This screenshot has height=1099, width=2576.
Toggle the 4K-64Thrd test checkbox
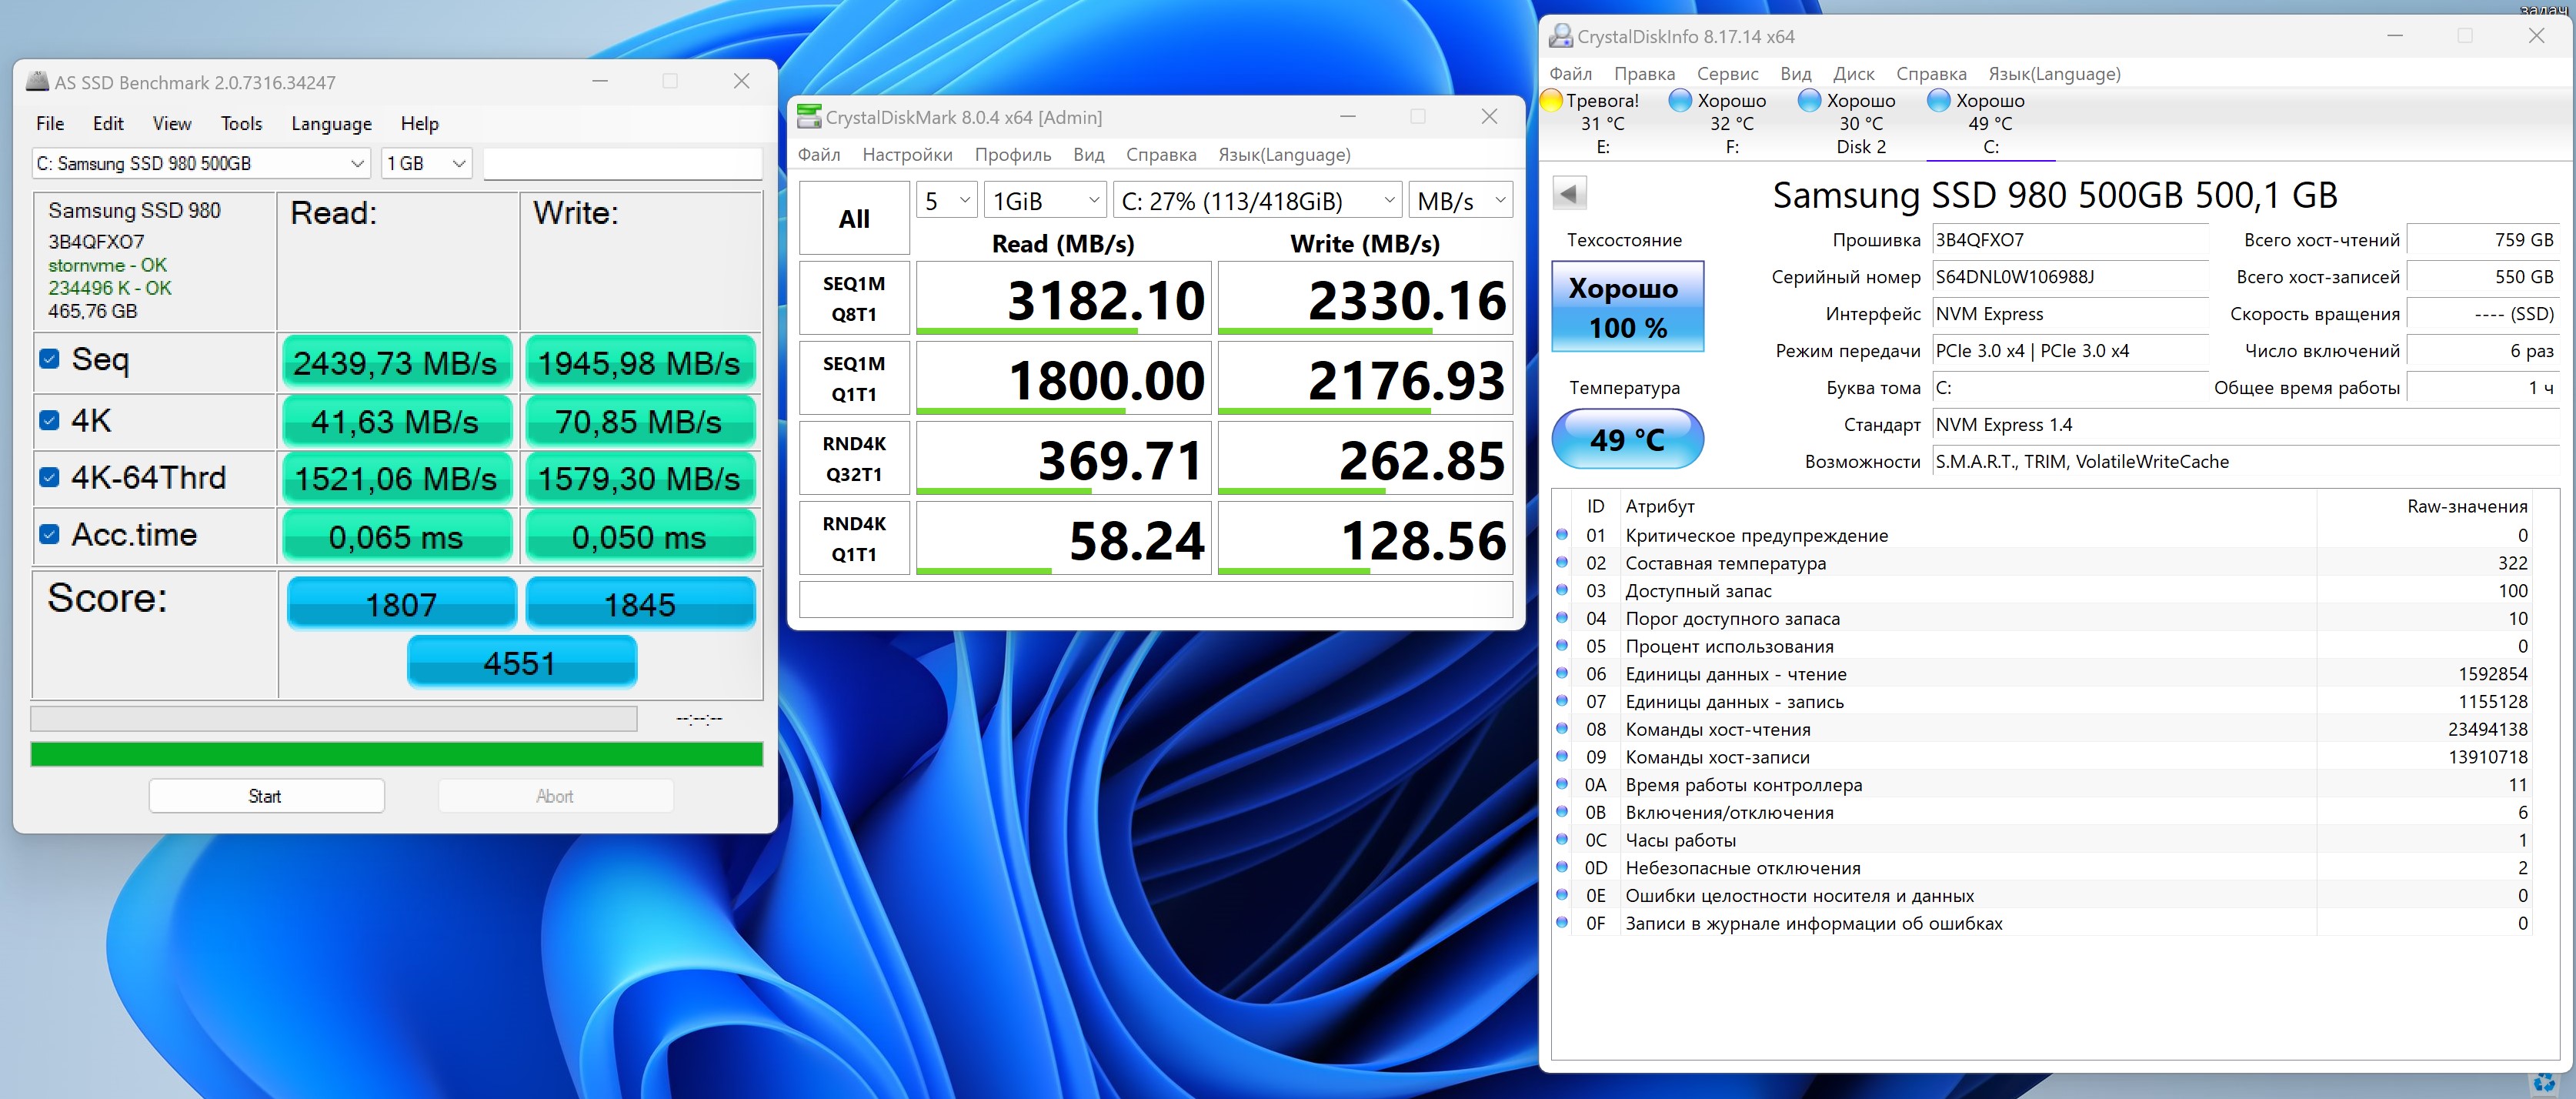click(x=49, y=477)
